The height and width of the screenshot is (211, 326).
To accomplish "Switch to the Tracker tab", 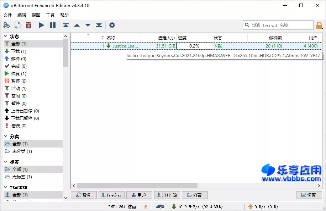I will coord(111,195).
